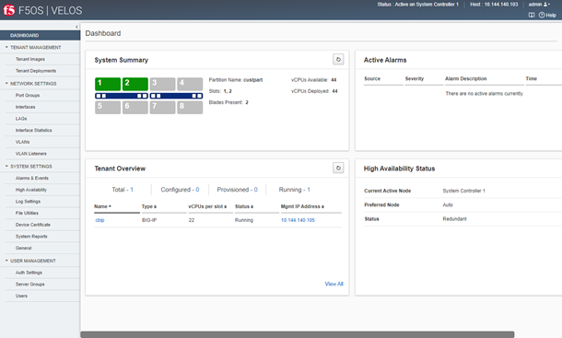
Task: Sort tenants by Mgmt IP Address
Action: coord(302,206)
